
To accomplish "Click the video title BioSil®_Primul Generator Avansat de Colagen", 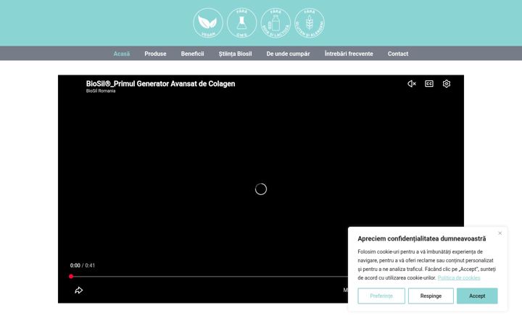I will coord(160,84).
